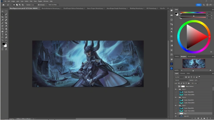Open the Normal blend mode dropdown
Viewport: 214px width, 120px height.
182,80
